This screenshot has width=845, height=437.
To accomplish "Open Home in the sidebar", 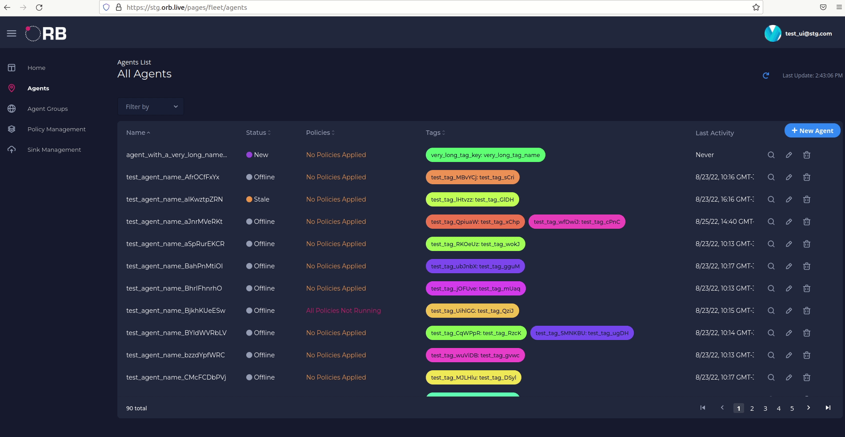I will 36,68.
